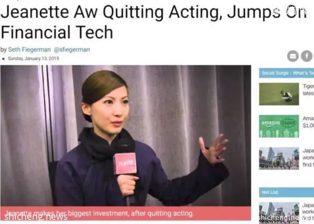Click the Japan workers story text
314x224 pixels.
308,158
